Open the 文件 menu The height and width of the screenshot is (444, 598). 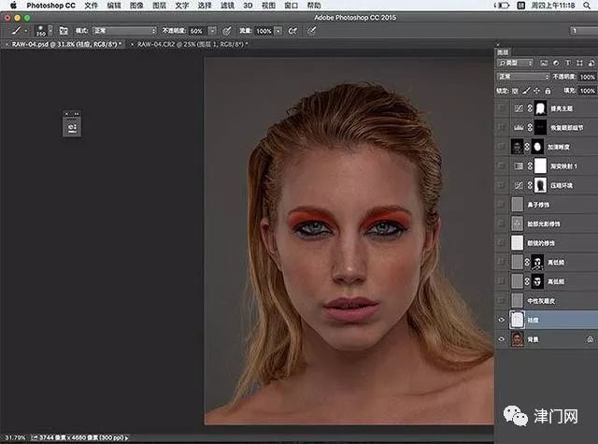click(92, 6)
